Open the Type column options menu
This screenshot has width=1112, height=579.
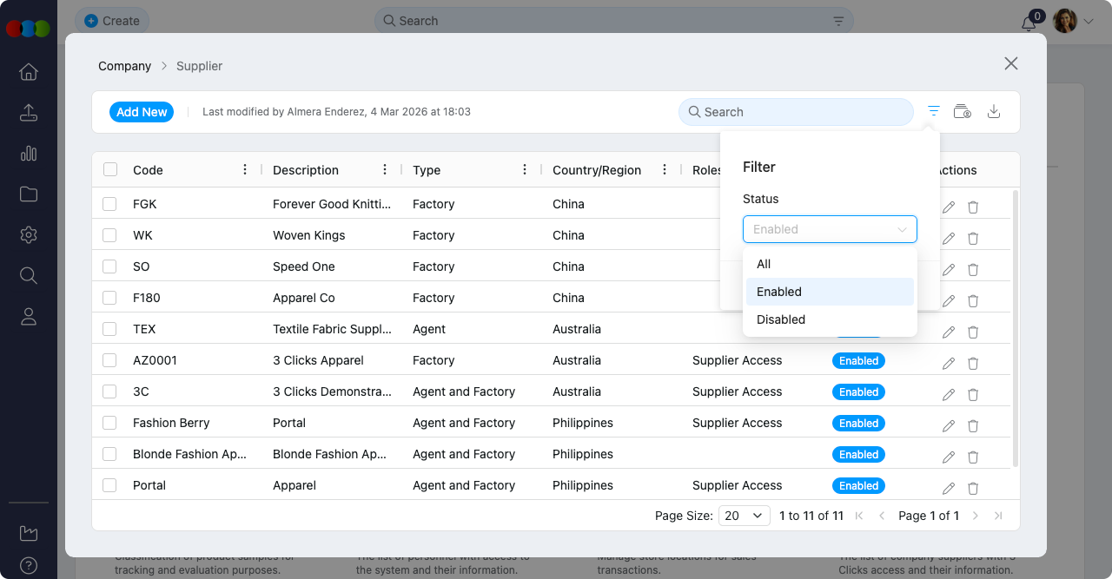[x=525, y=170]
